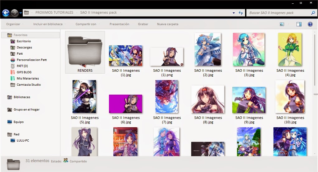
Task: Select SAO II Imagenes (1).png thumbnail
Action: (x=167, y=57)
